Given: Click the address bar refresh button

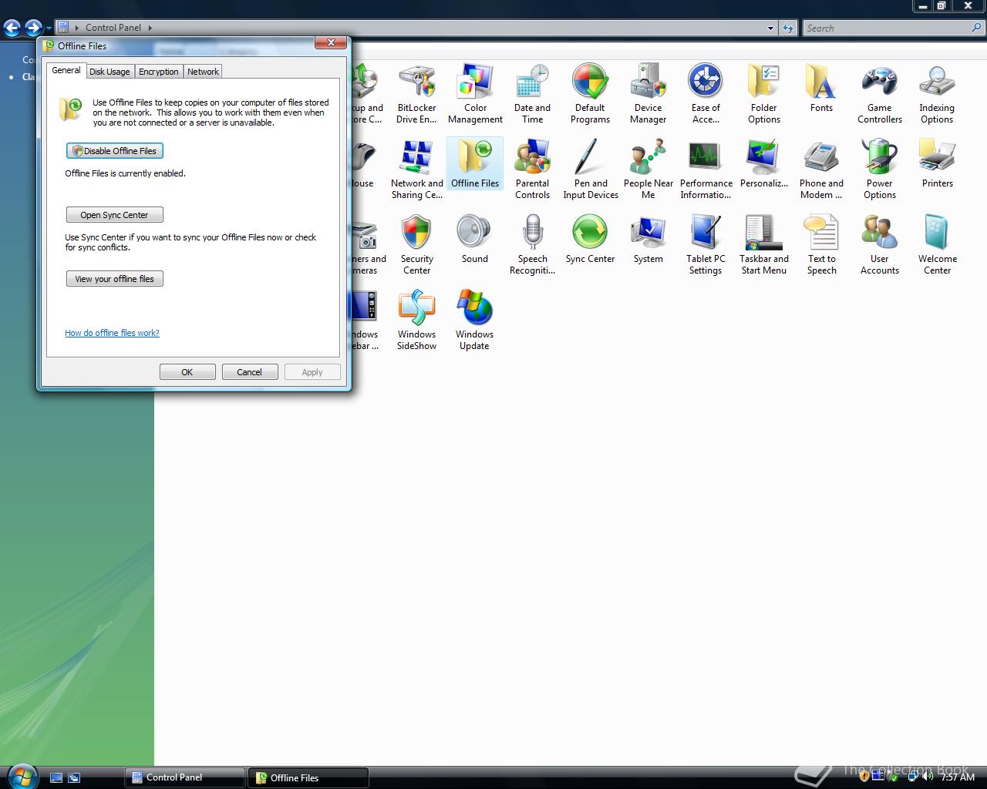Looking at the screenshot, I should pyautogui.click(x=787, y=29).
